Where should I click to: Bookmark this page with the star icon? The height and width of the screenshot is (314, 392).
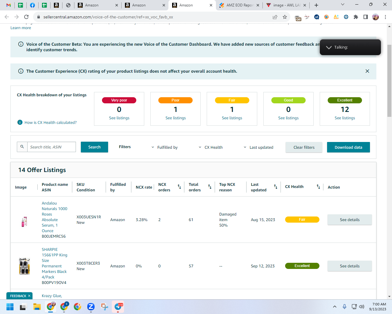pyautogui.click(x=285, y=17)
